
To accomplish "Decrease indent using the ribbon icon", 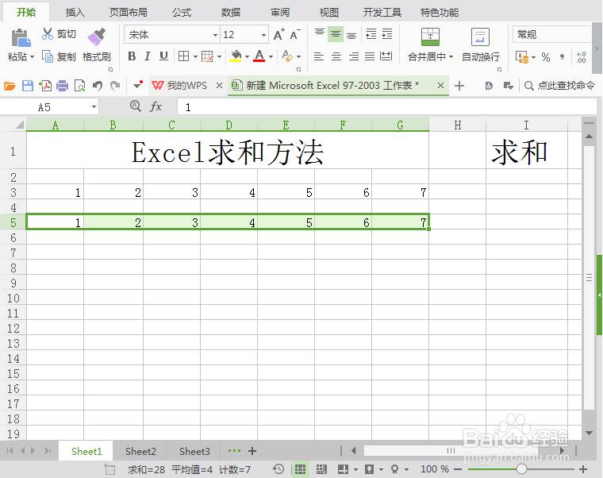I will pos(371,34).
